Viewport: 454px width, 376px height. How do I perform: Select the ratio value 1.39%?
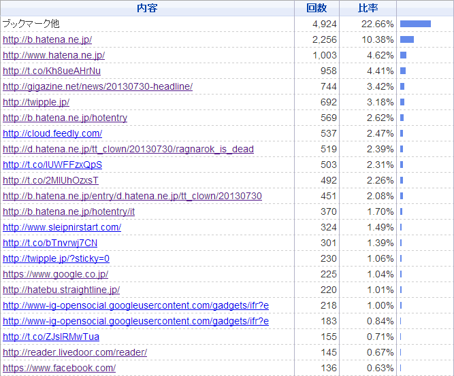pos(380,243)
